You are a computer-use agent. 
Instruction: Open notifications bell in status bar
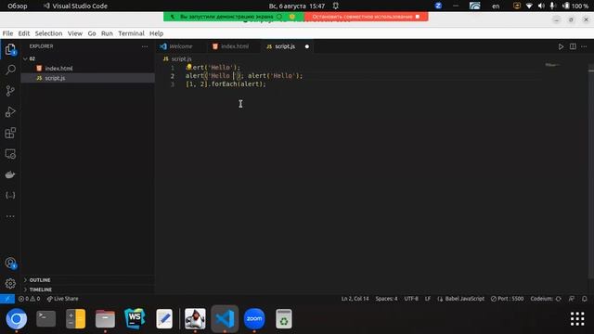click(x=585, y=299)
